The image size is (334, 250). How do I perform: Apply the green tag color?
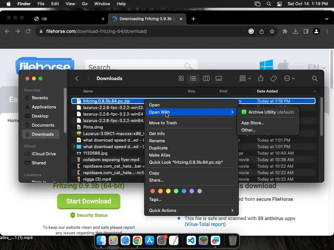(176, 191)
